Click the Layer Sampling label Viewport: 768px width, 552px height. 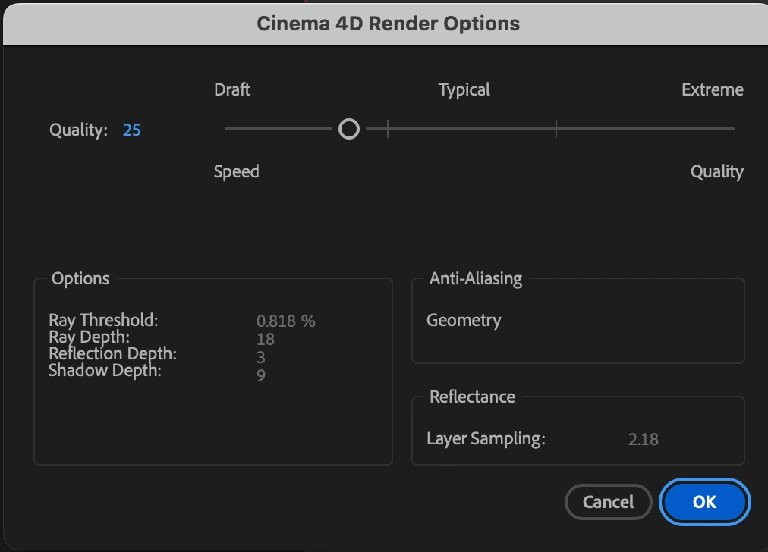coord(486,438)
